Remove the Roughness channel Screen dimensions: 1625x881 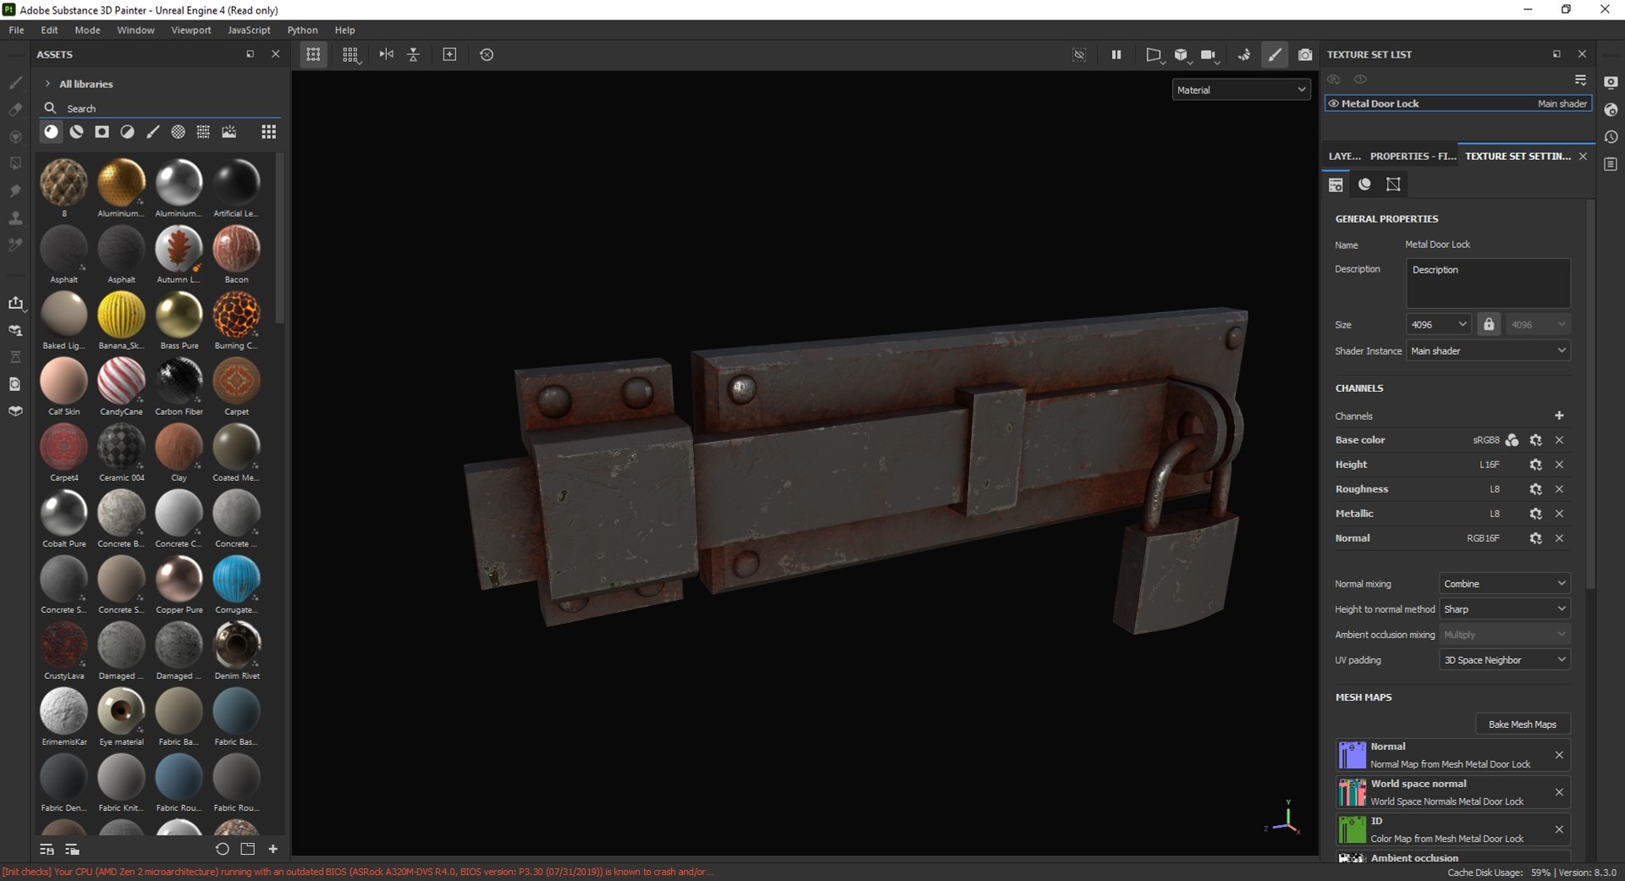click(1559, 489)
